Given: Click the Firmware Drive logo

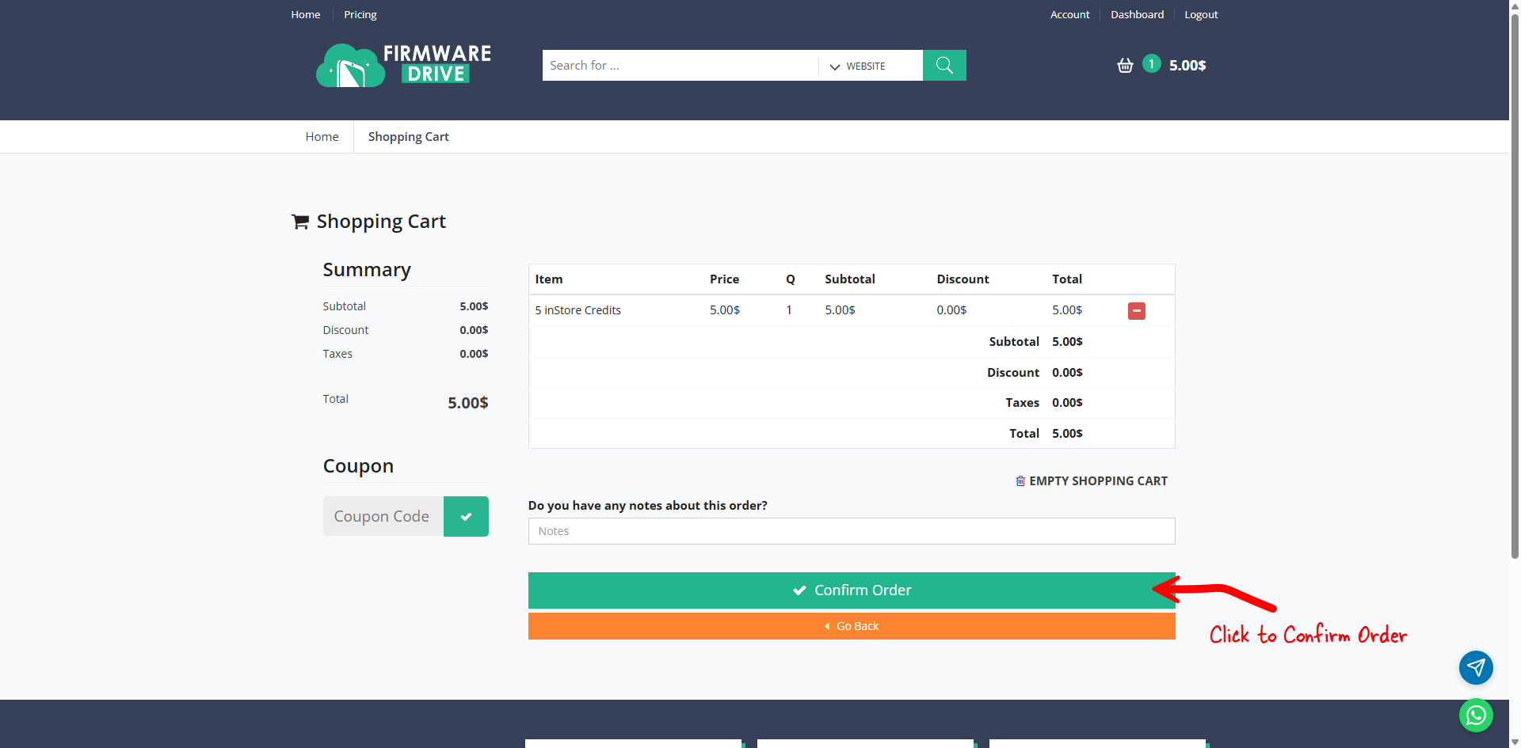Looking at the screenshot, I should pyautogui.click(x=403, y=65).
